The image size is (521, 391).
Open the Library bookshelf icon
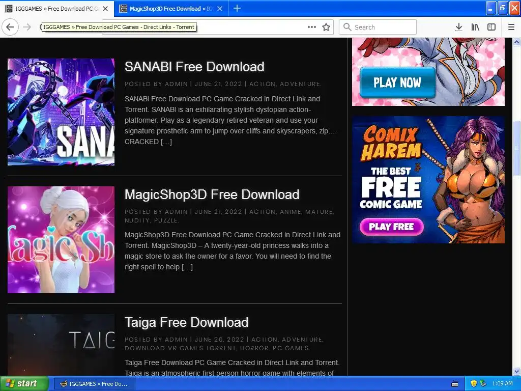pyautogui.click(x=475, y=27)
